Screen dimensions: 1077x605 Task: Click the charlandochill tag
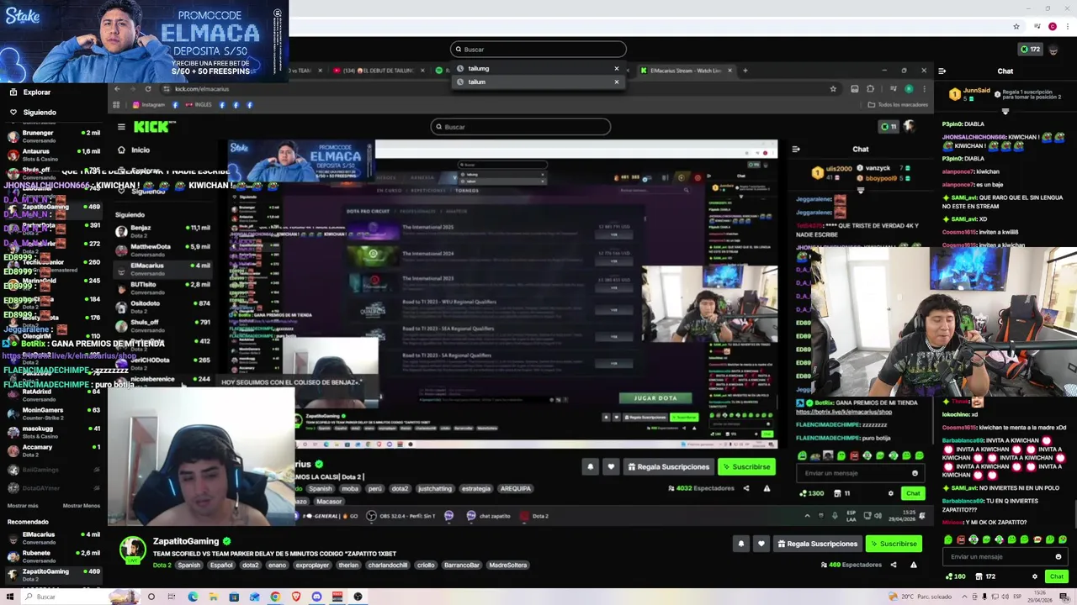pyautogui.click(x=386, y=566)
